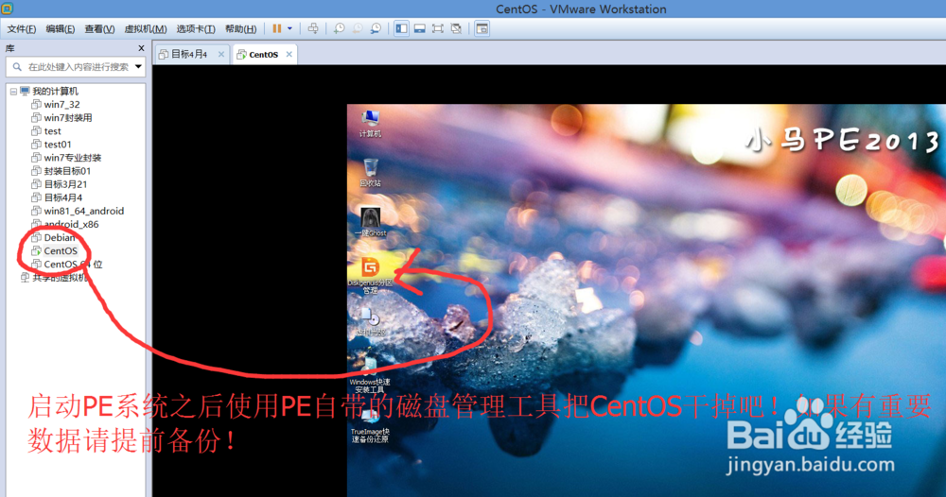Send Ctrl+Alt+Del to the virtual machine
Viewport: 946px width, 497px height.
[313, 28]
